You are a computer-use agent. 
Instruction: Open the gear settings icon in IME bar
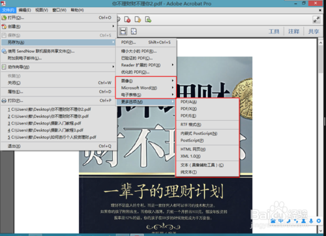point(319,221)
